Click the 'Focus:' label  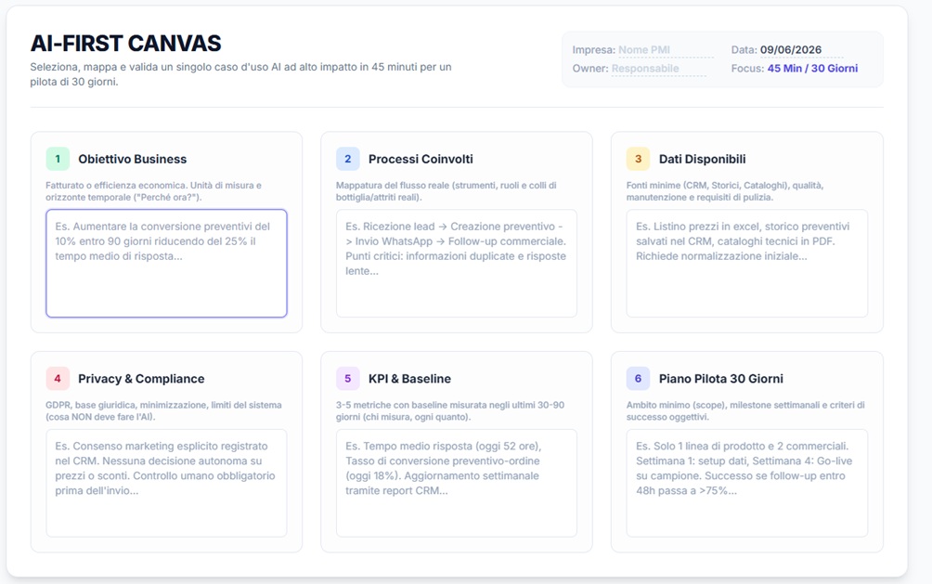pyautogui.click(x=748, y=69)
